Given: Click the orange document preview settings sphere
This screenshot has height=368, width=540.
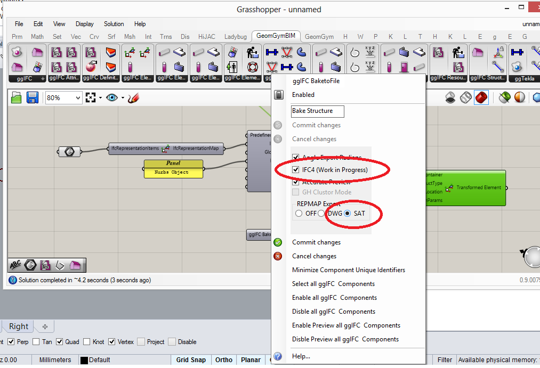Looking at the screenshot, I should click(519, 97).
